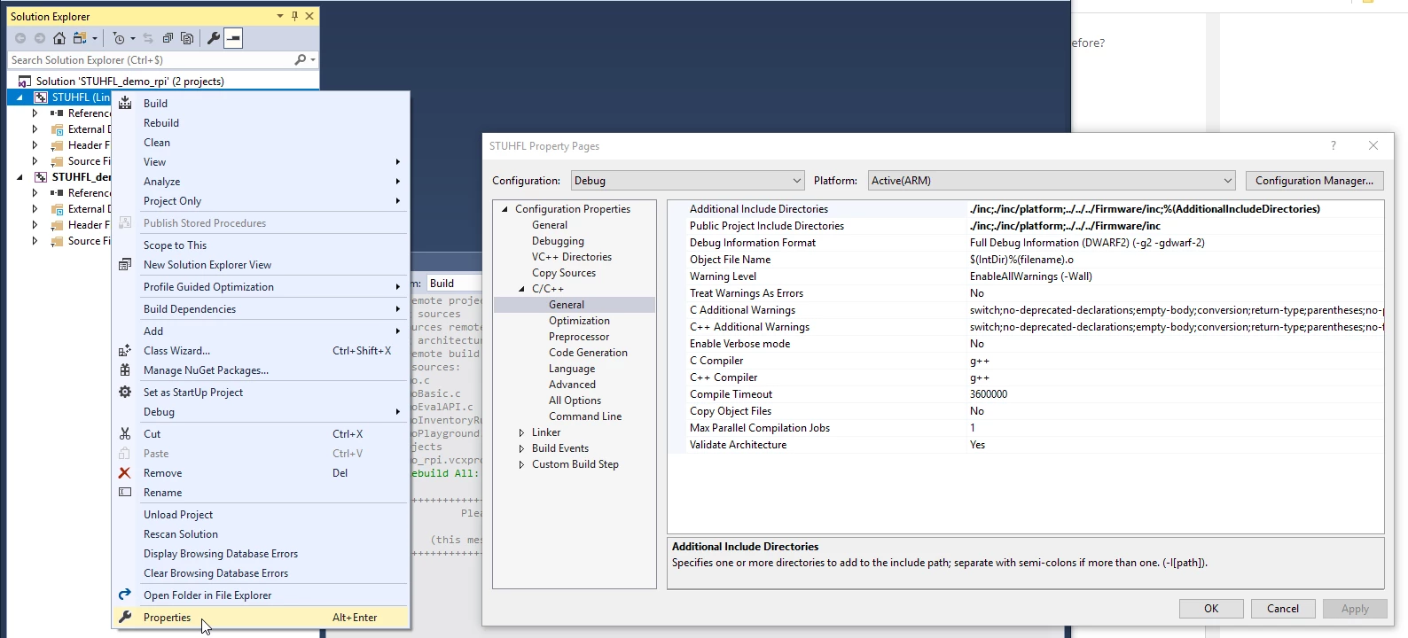Expand the Linker node
The image size is (1408, 638).
[x=522, y=432]
